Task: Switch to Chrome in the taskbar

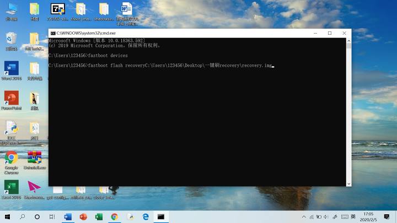Action: click(x=114, y=217)
